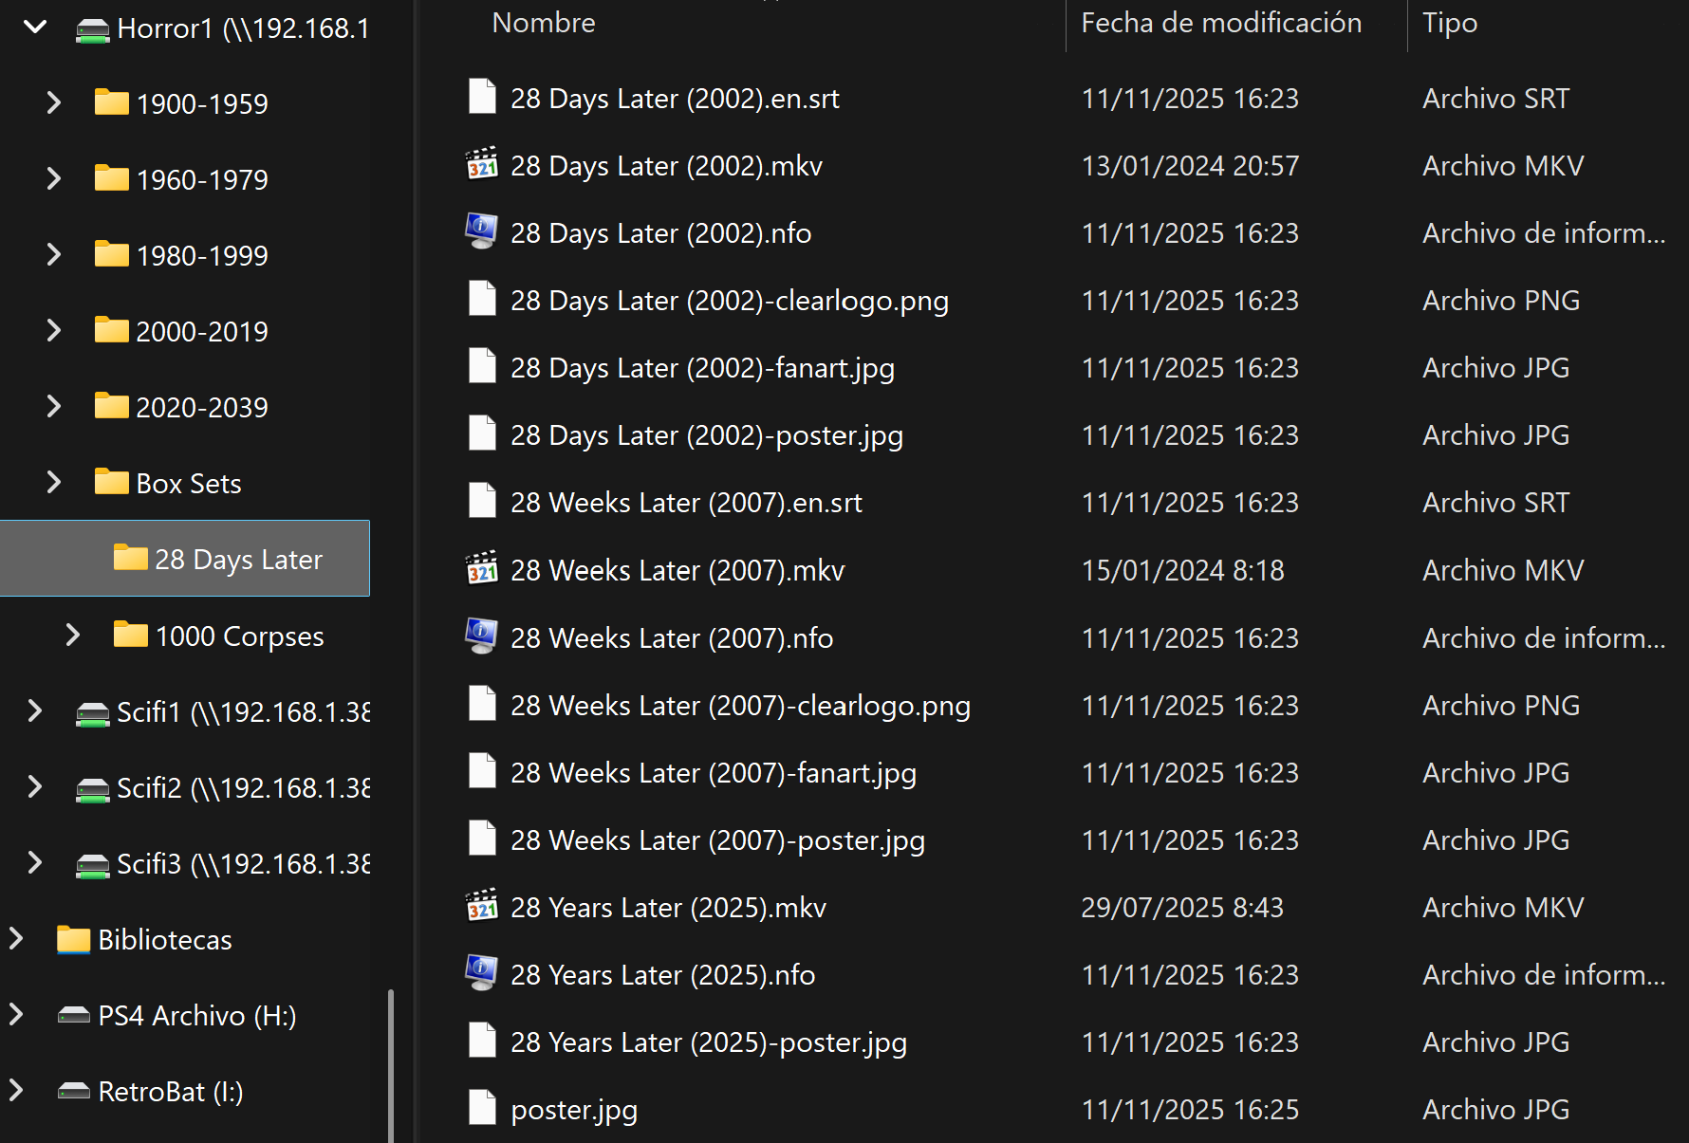Click the Horror1 network drive icon
The height and width of the screenshot is (1143, 1689).
click(x=93, y=30)
